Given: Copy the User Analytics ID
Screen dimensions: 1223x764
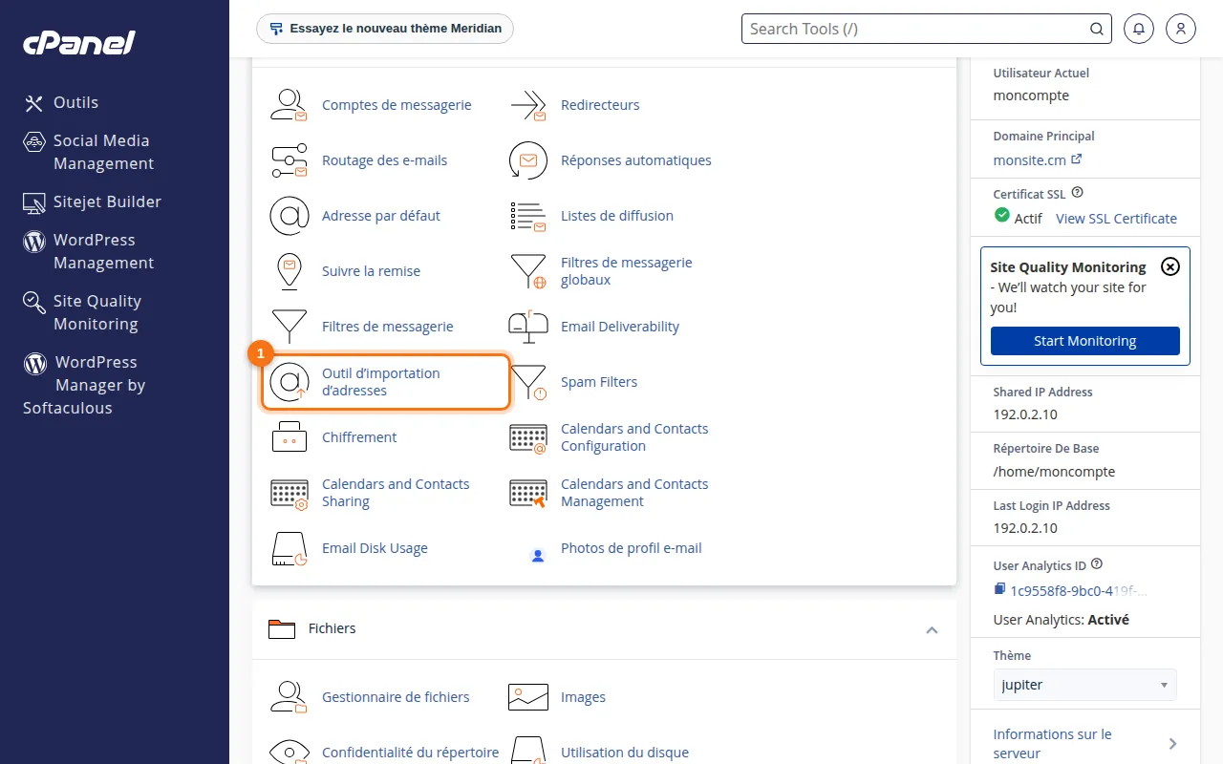Looking at the screenshot, I should [999, 589].
